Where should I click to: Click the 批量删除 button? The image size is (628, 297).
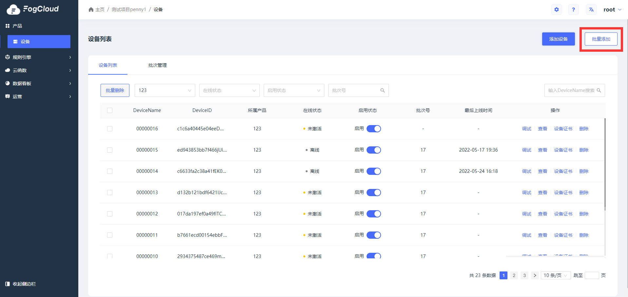(115, 90)
